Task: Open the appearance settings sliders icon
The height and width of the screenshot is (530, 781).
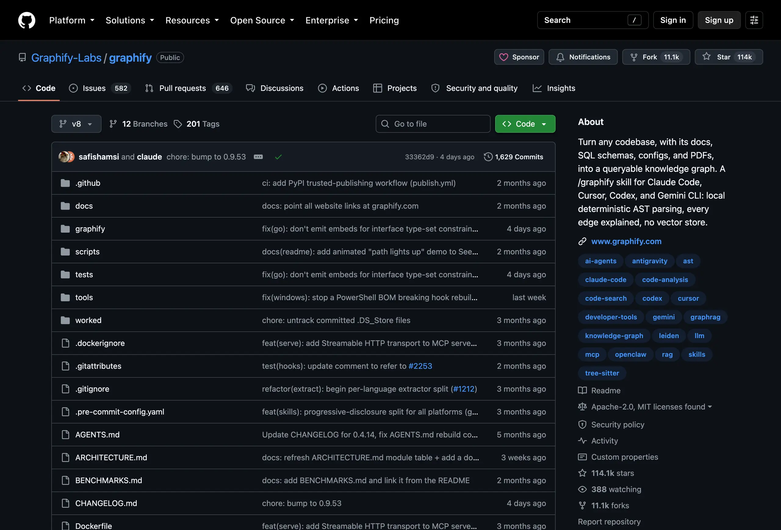Action: pos(754,20)
